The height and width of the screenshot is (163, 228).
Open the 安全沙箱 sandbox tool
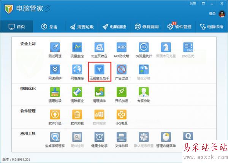point(144,72)
